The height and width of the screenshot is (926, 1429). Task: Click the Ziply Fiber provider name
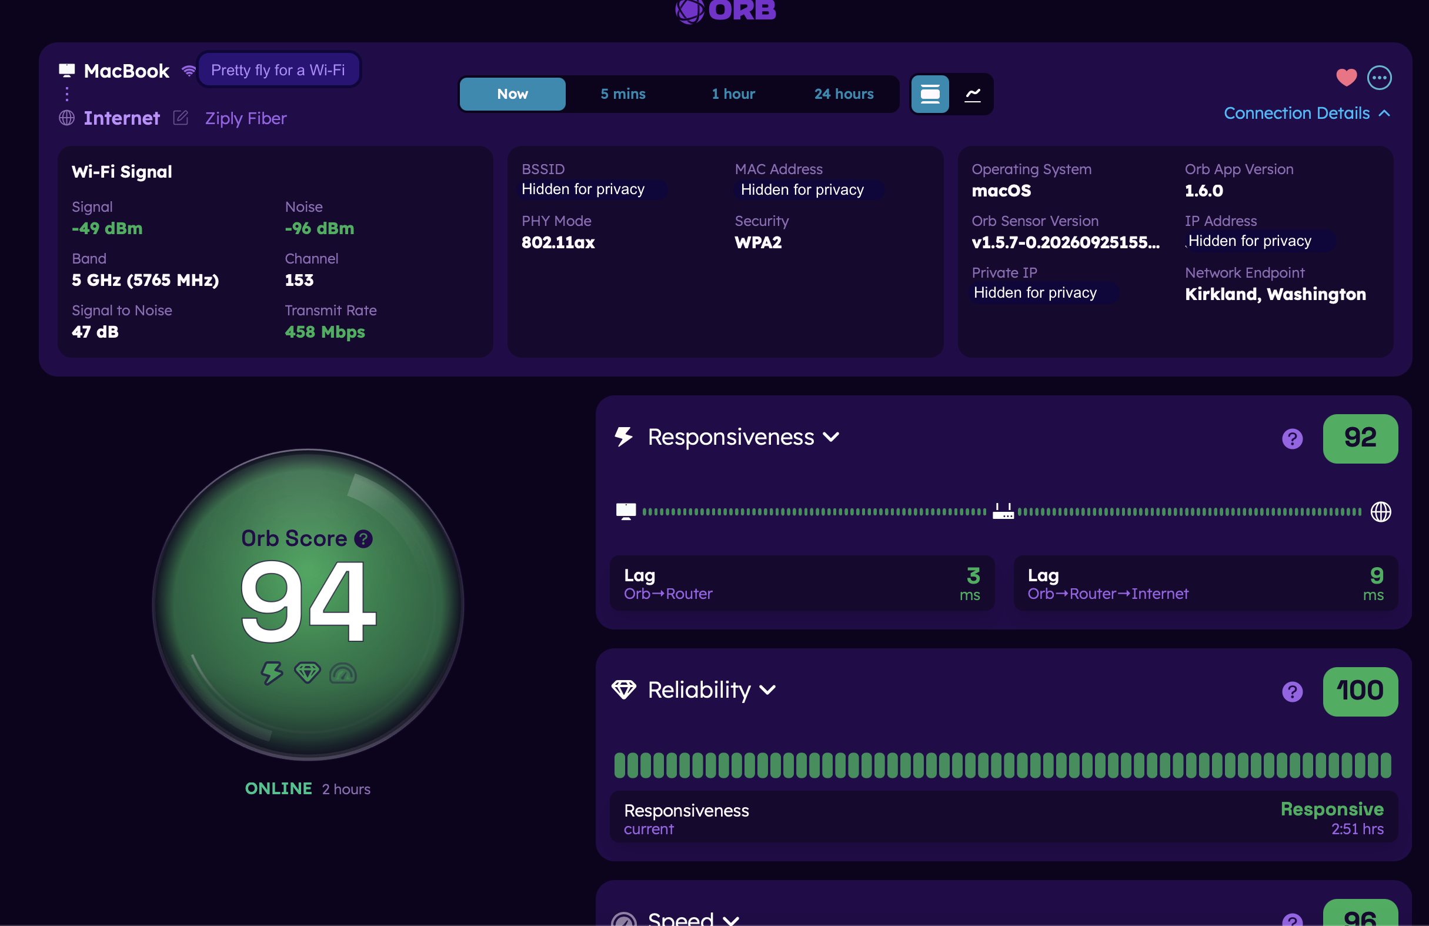point(246,118)
